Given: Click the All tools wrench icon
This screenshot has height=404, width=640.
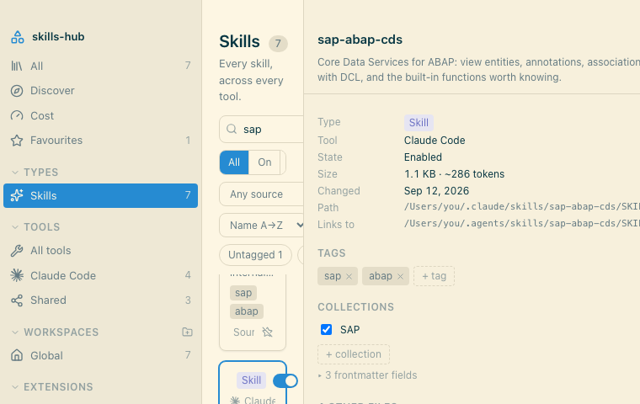Looking at the screenshot, I should click(17, 251).
